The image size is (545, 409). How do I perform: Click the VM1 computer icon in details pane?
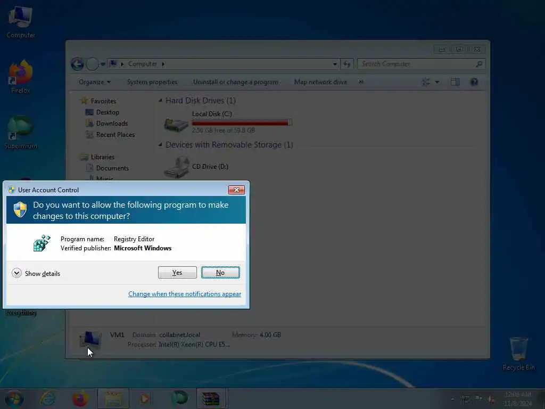(90, 340)
